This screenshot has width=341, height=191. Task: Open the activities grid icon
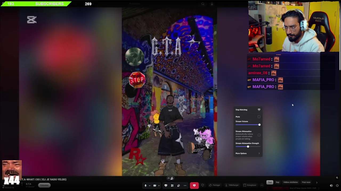(x=172, y=185)
